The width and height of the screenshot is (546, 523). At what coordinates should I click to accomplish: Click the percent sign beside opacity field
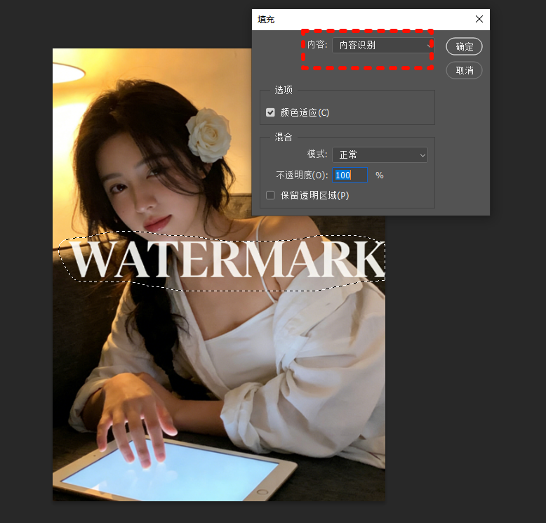coord(380,175)
